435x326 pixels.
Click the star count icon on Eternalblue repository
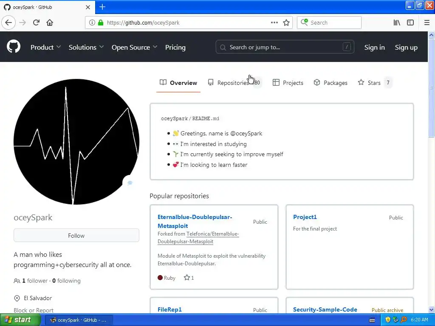pyautogui.click(x=187, y=278)
